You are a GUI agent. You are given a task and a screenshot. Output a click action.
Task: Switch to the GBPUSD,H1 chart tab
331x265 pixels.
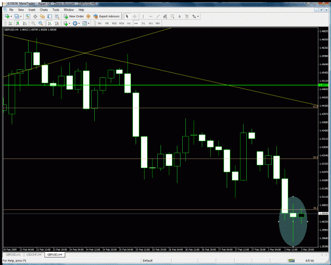(x=13, y=254)
